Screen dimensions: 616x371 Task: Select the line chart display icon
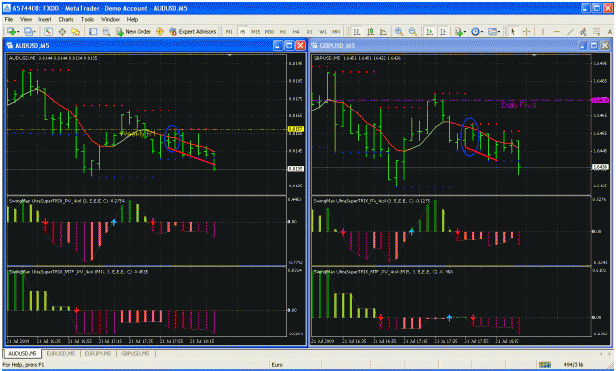(383, 31)
